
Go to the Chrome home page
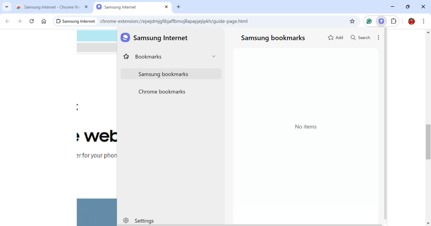tap(44, 21)
